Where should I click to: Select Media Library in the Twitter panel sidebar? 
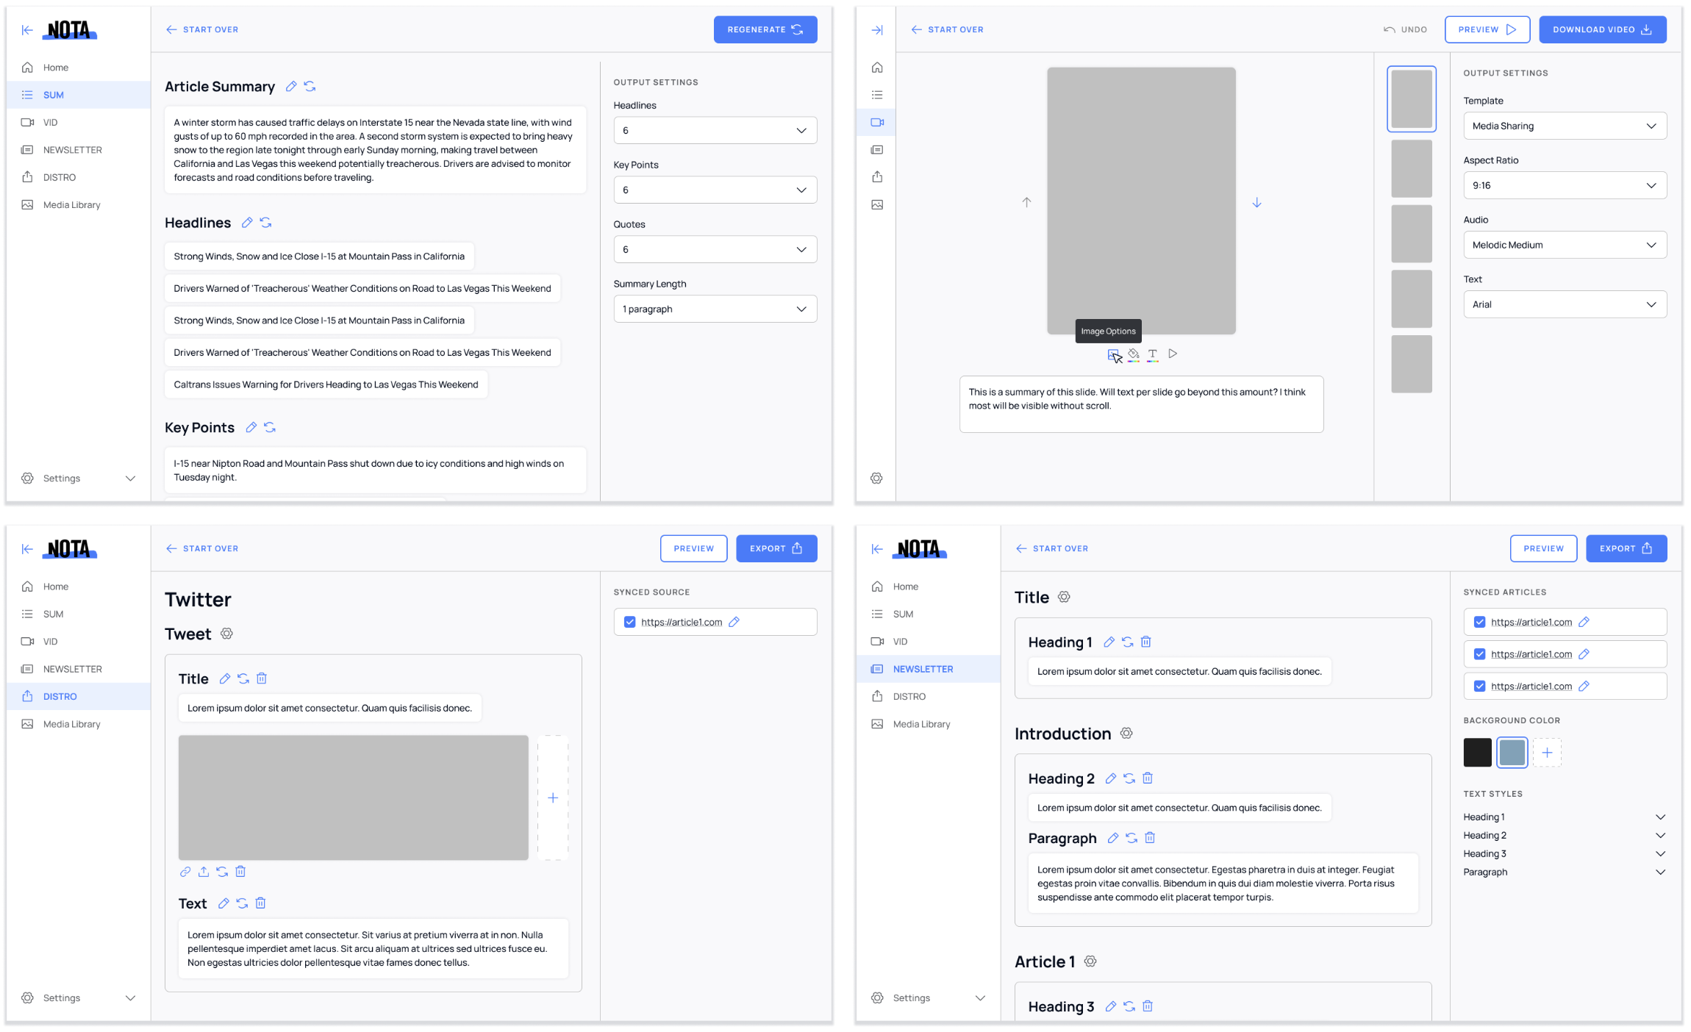71,724
